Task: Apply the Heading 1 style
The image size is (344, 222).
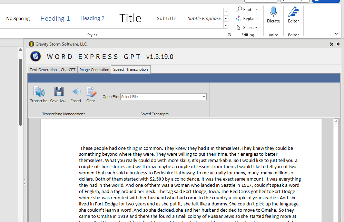Action: point(55,18)
